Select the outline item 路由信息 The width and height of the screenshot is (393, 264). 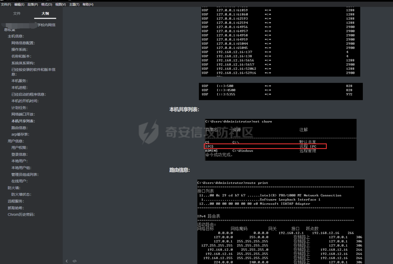click(x=19, y=128)
